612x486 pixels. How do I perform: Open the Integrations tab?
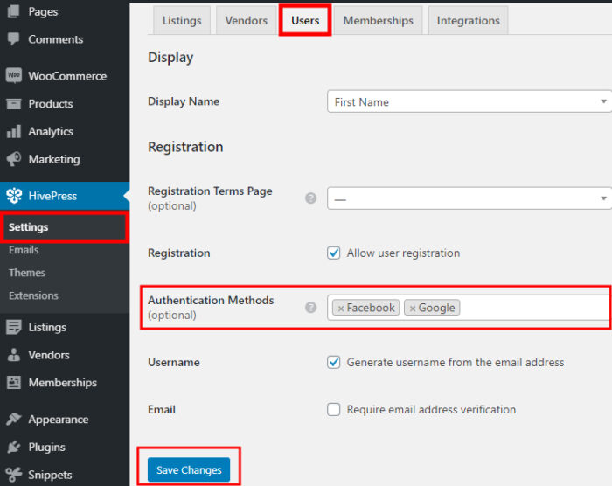click(x=468, y=20)
